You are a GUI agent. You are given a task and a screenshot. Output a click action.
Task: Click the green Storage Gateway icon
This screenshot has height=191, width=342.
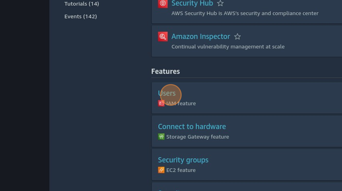click(161, 137)
